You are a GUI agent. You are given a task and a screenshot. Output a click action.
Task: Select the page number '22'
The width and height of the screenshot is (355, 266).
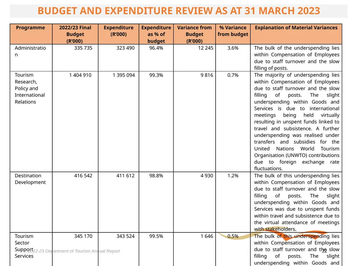(x=324, y=251)
